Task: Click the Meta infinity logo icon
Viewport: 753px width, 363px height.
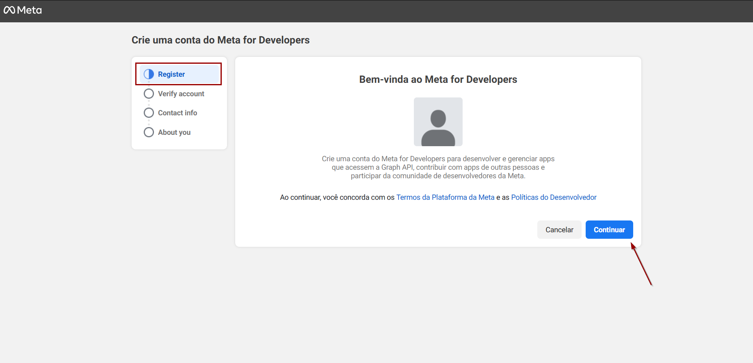Action: point(9,10)
